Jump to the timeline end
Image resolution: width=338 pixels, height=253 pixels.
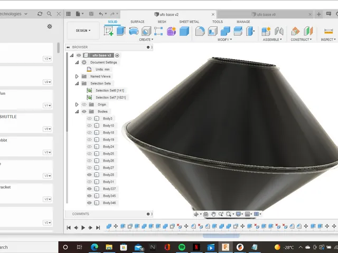pos(98,228)
